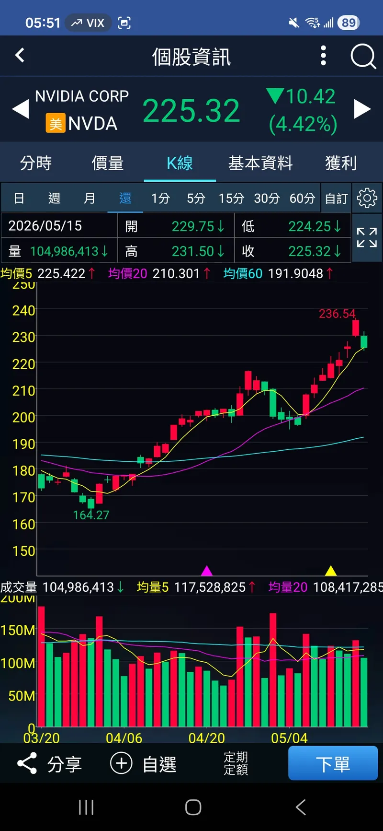Select monthly 月 period
The height and width of the screenshot is (831, 383).
90,198
